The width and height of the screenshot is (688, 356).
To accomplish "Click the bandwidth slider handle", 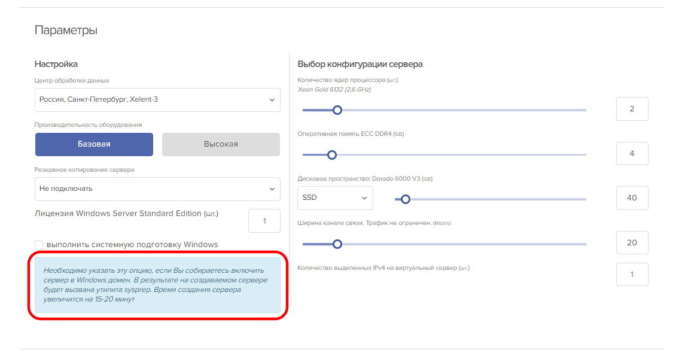I will pyautogui.click(x=337, y=244).
